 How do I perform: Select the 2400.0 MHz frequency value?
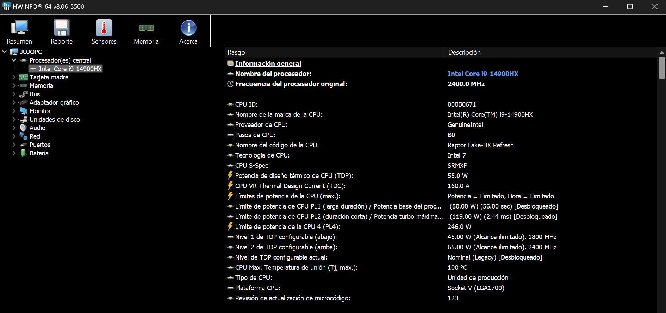pyautogui.click(x=466, y=84)
